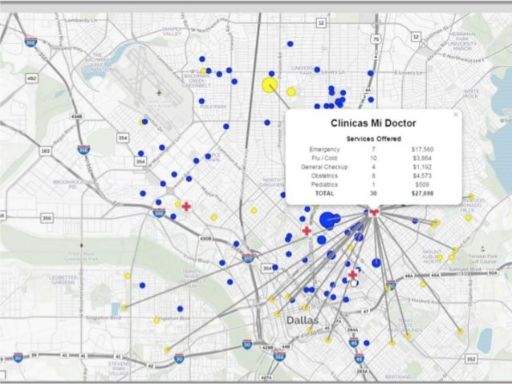This screenshot has width=512, height=384.
Task: Click the red cross marker at the popup's pointer tip
Action: [373, 212]
